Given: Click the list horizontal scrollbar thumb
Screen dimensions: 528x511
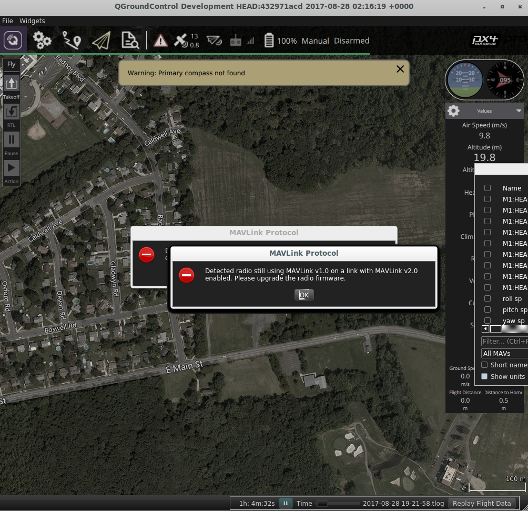Looking at the screenshot, I should tap(495, 328).
